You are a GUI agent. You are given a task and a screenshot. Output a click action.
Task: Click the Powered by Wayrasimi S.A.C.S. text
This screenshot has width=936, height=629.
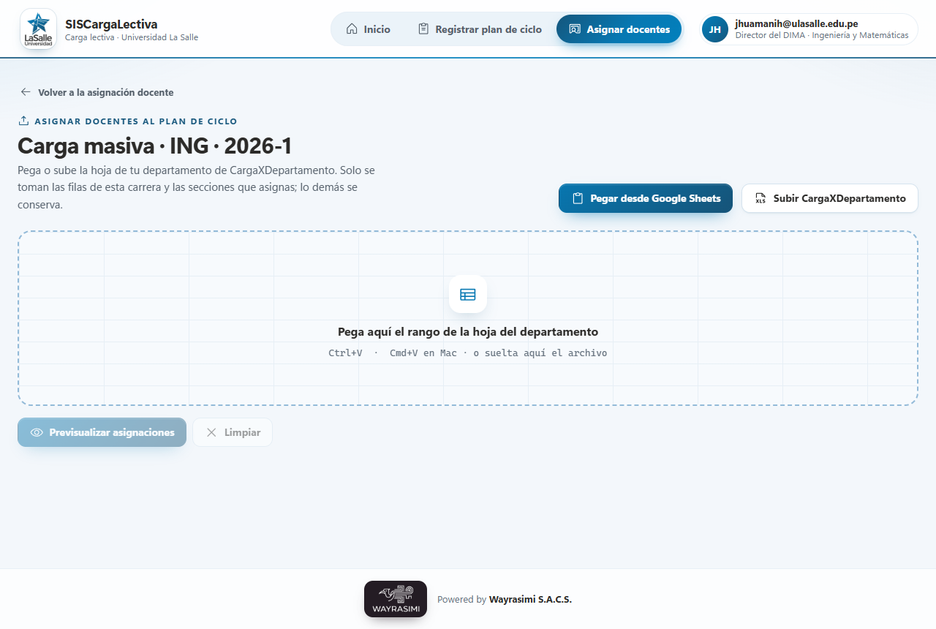505,599
